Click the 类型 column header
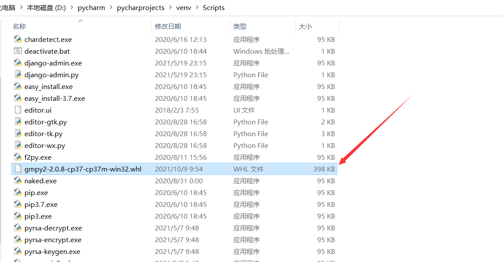 (x=240, y=26)
